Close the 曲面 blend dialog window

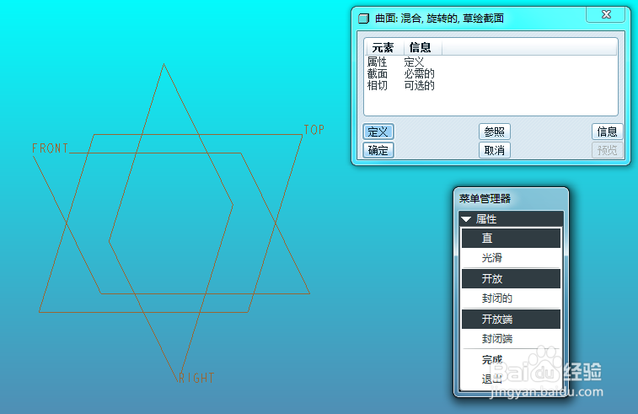tap(606, 14)
